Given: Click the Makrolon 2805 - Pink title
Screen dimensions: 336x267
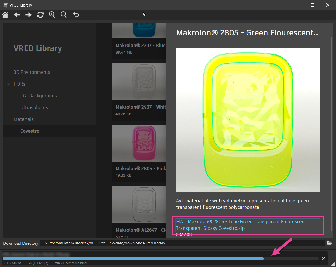Looking at the screenshot, I should pyautogui.click(x=141, y=169).
